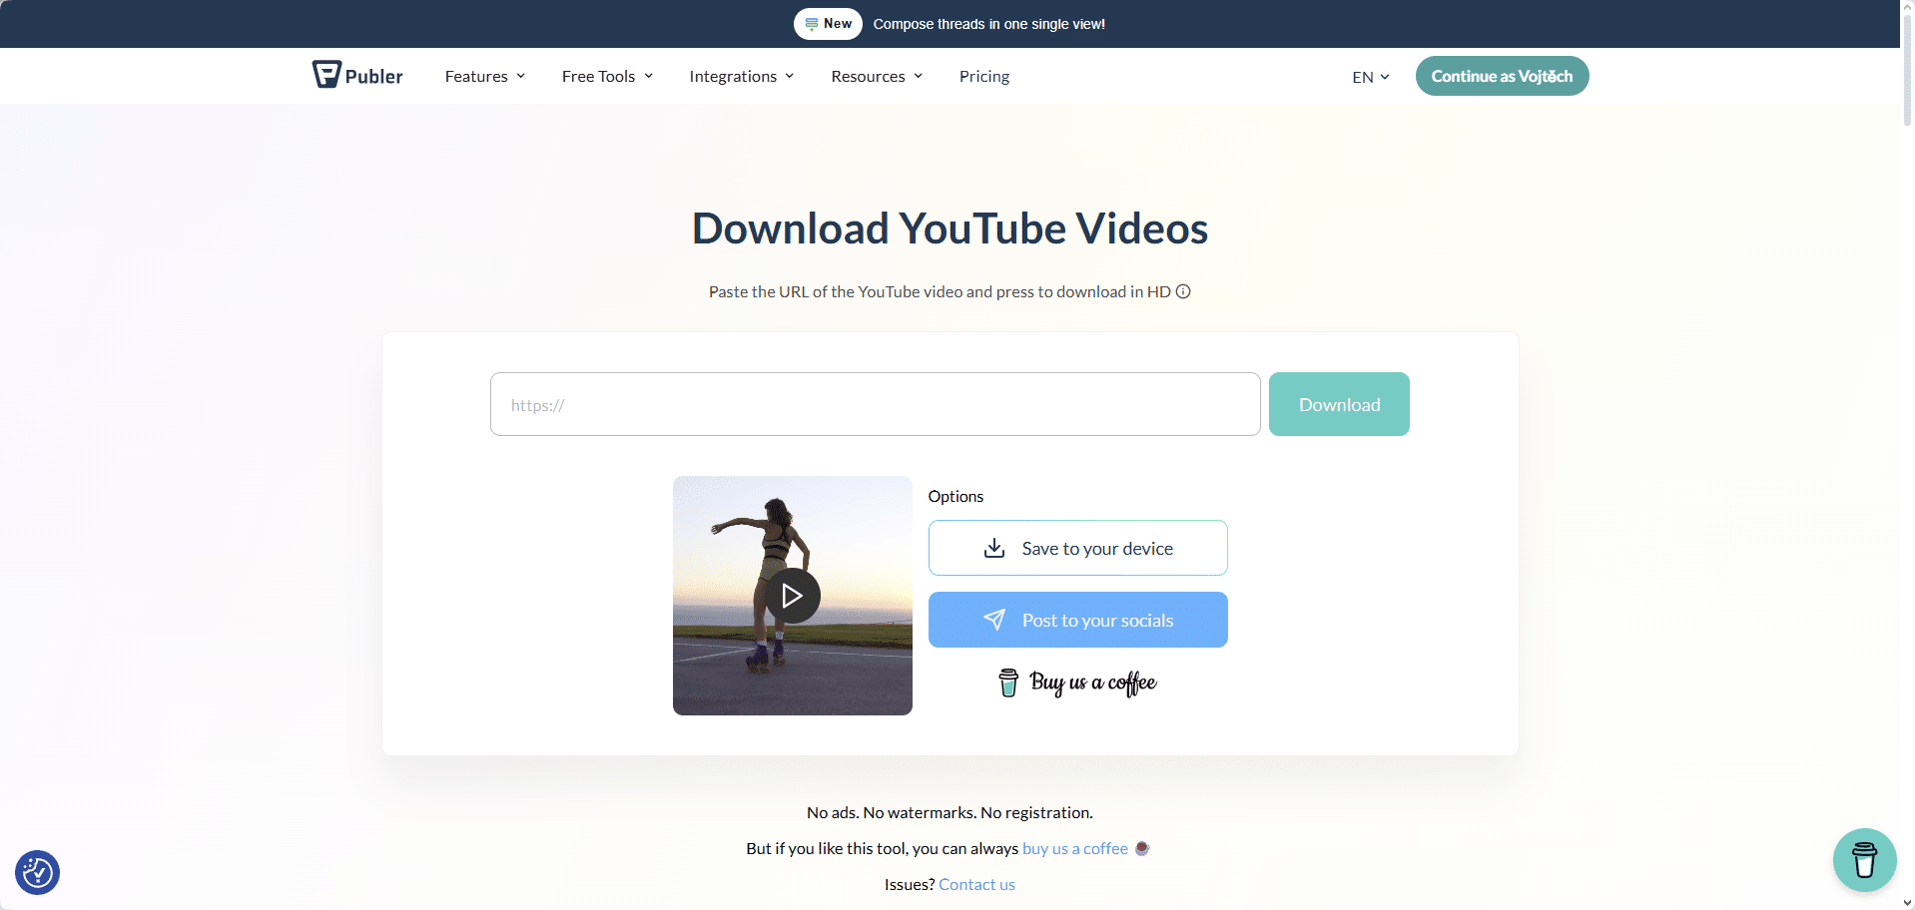This screenshot has height=910, width=1915.
Task: Click Continue as Vojtěch button
Action: tap(1502, 76)
